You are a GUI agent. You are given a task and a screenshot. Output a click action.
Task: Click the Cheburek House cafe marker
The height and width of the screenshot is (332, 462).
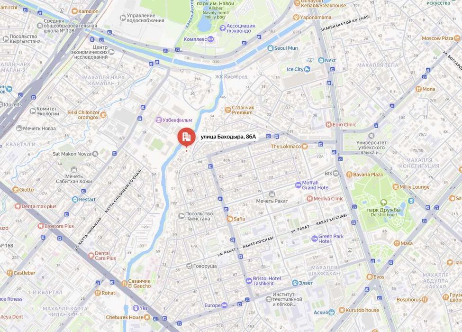(x=147, y=317)
